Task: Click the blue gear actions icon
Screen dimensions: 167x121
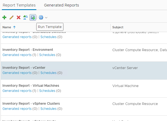Action: [x=41, y=17]
